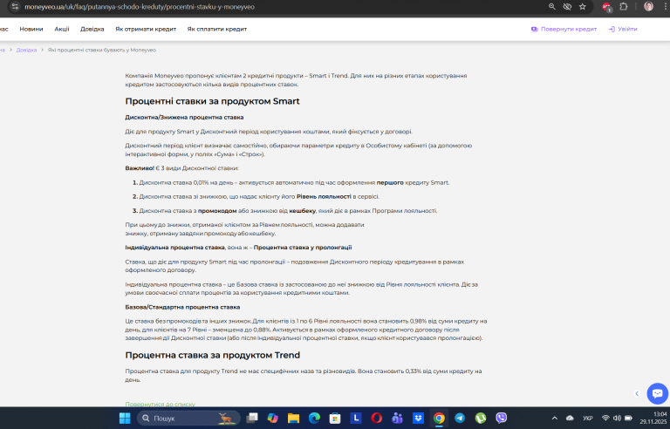Open the battery status tray icon
The image size is (670, 429).
(x=628, y=418)
